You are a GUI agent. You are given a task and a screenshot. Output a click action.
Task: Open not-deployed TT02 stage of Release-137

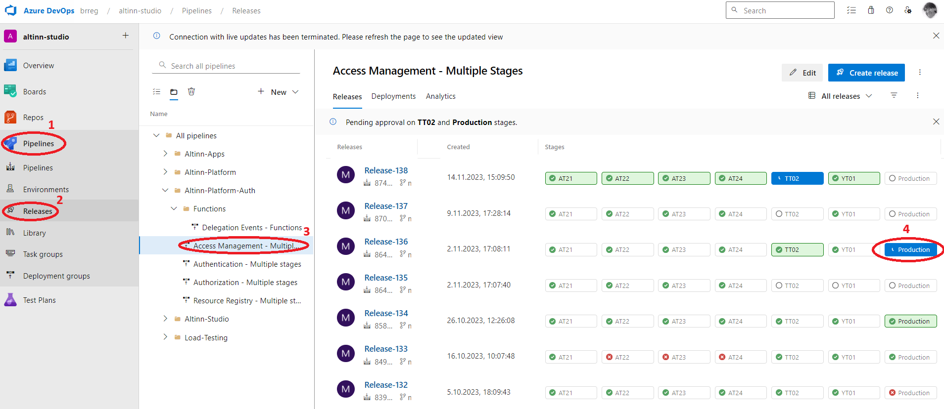point(797,214)
